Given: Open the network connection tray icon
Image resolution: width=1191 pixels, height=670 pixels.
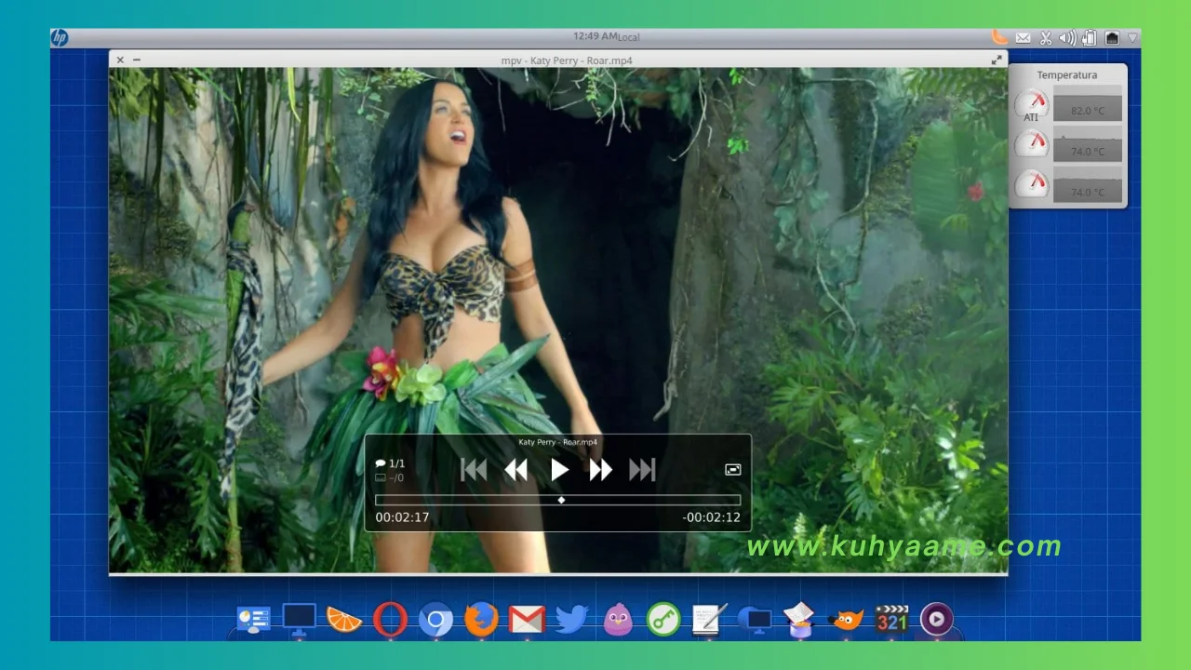Looking at the screenshot, I should (1111, 38).
